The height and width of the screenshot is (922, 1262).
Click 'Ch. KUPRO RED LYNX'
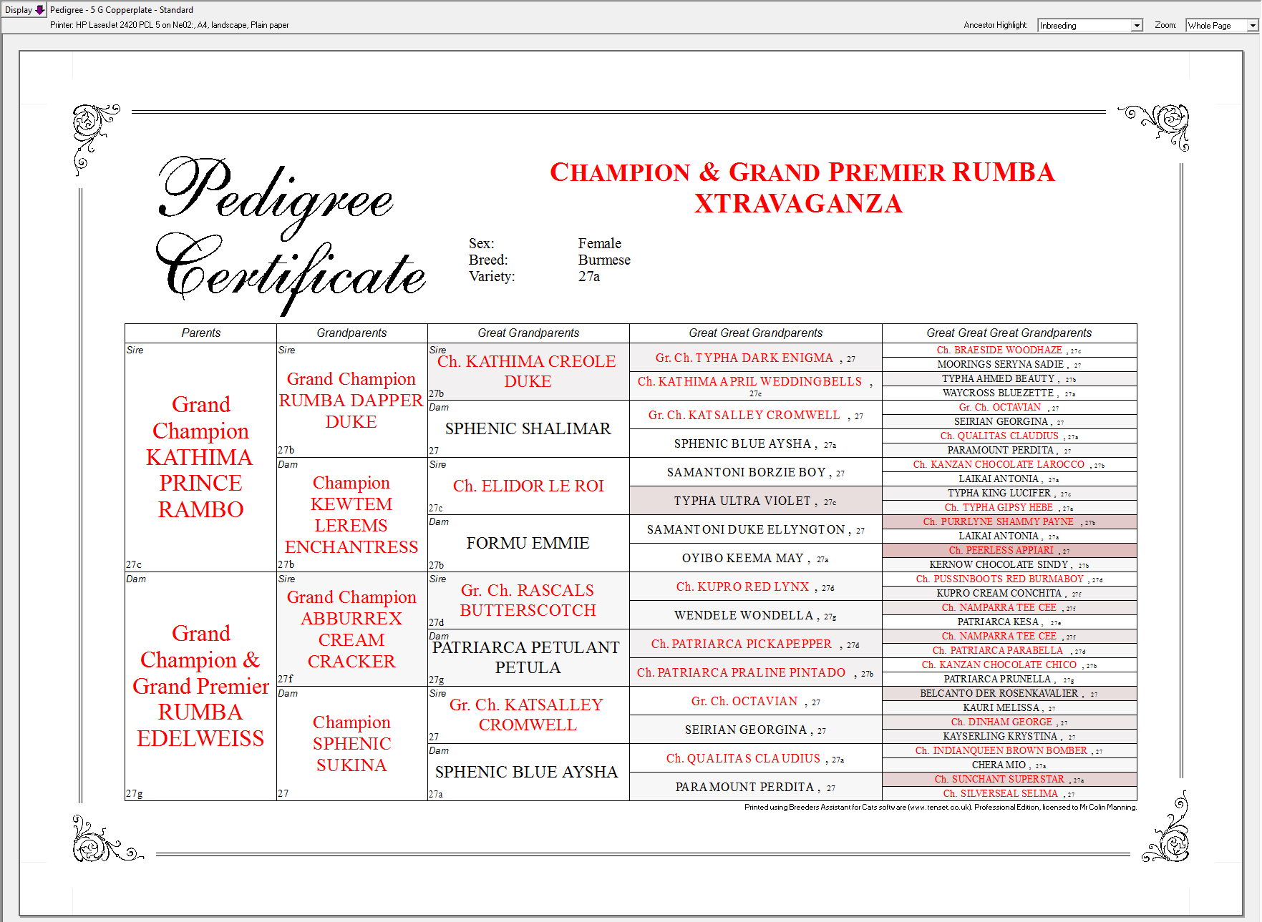point(756,587)
